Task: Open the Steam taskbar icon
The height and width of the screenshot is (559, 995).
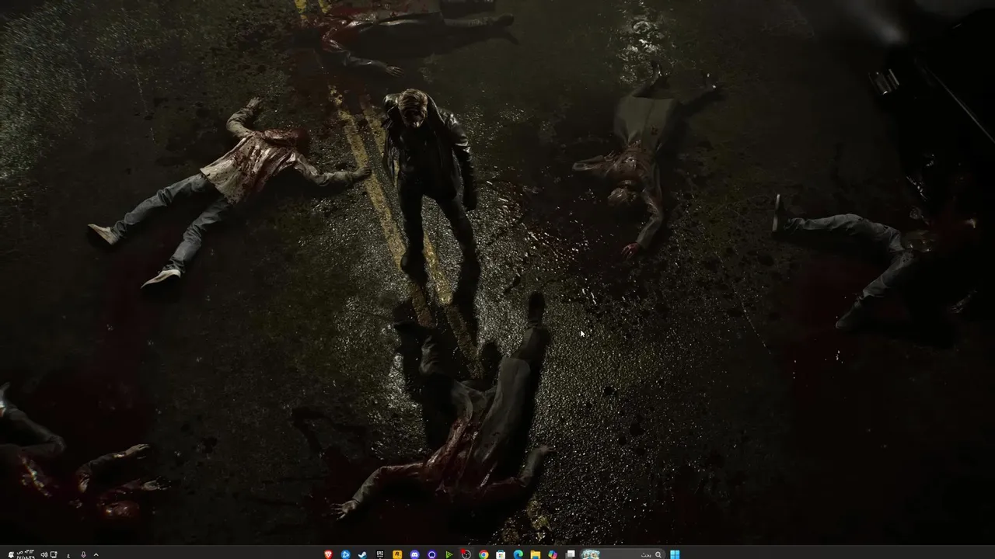Action: 362,554
